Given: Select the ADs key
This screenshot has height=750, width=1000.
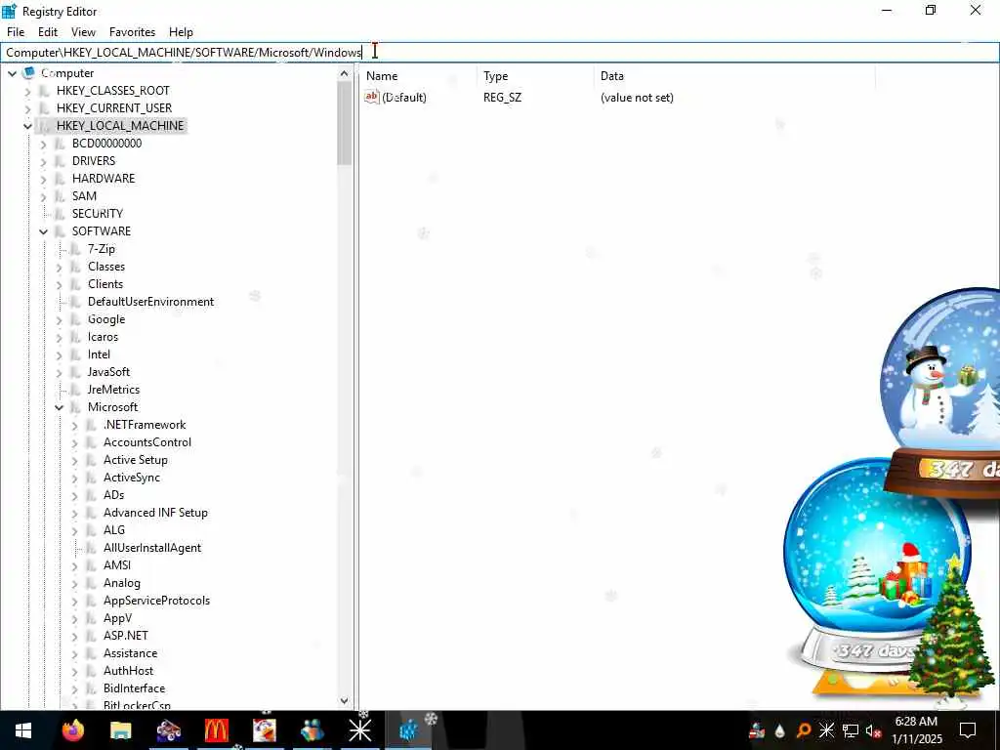Looking at the screenshot, I should [x=113, y=495].
